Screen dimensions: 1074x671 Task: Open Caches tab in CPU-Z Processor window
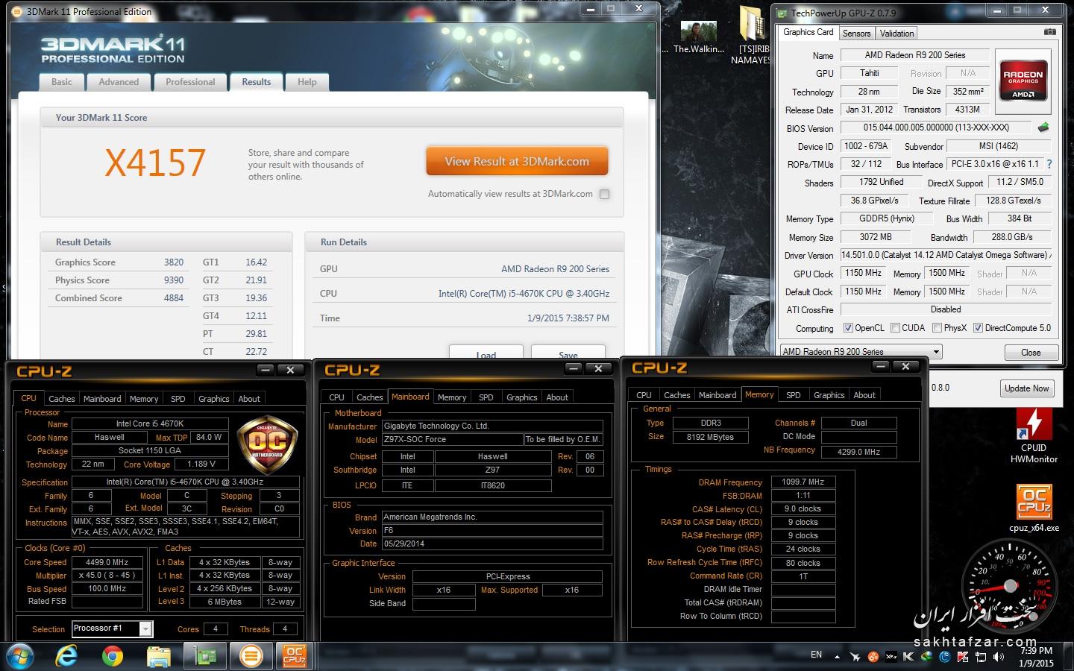(x=62, y=399)
